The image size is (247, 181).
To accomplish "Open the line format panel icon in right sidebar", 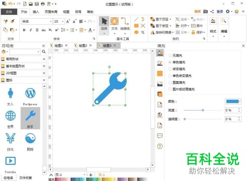I will [160, 63].
